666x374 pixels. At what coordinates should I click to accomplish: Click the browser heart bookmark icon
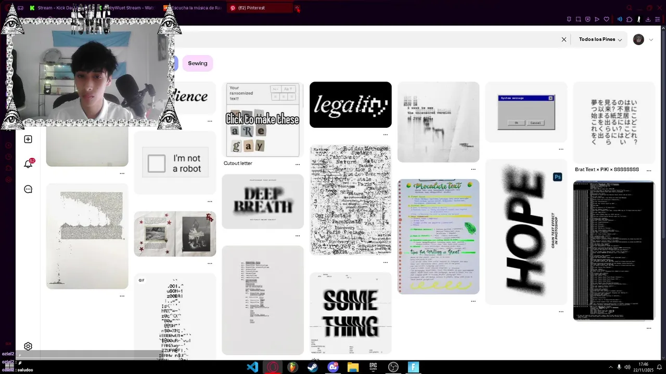(606, 19)
